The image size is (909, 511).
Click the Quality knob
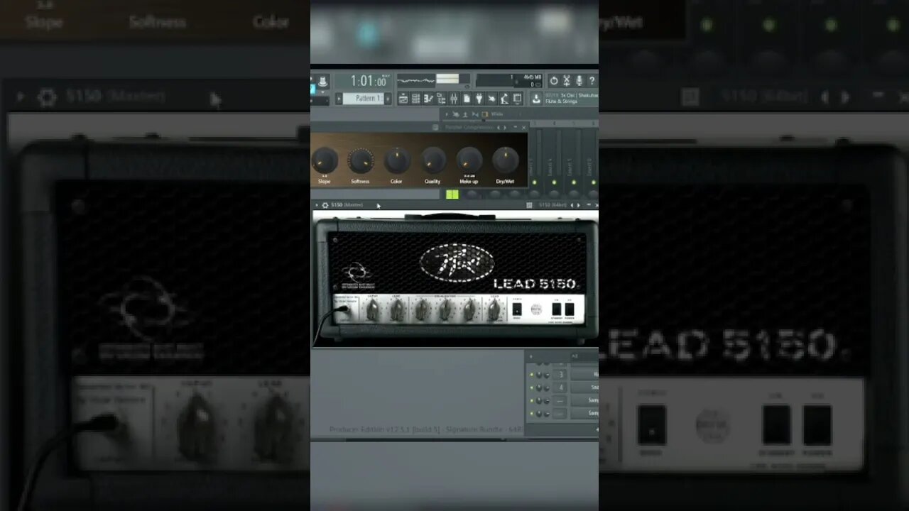click(x=432, y=160)
